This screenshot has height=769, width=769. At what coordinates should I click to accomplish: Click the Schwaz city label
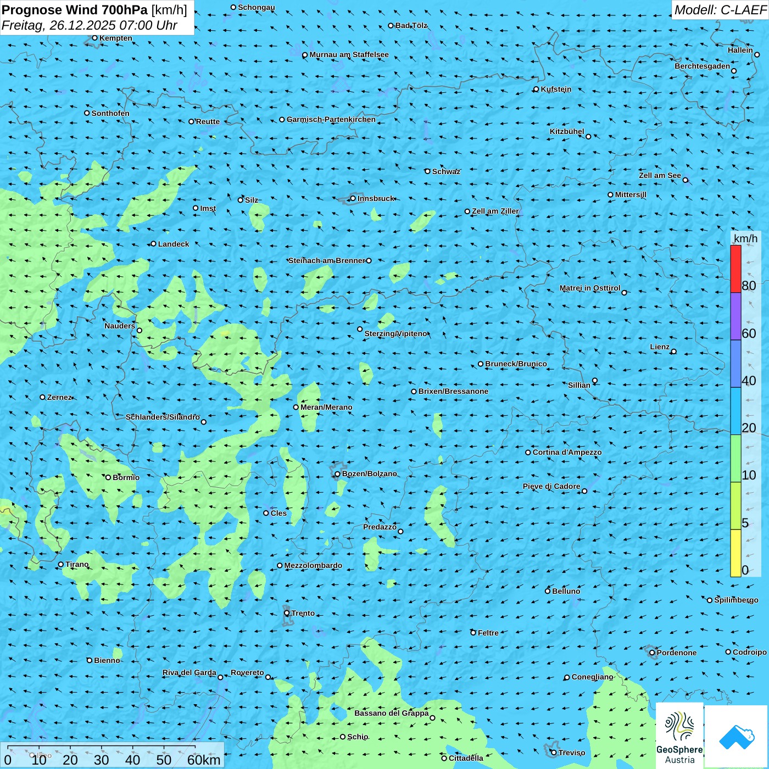pos(446,171)
